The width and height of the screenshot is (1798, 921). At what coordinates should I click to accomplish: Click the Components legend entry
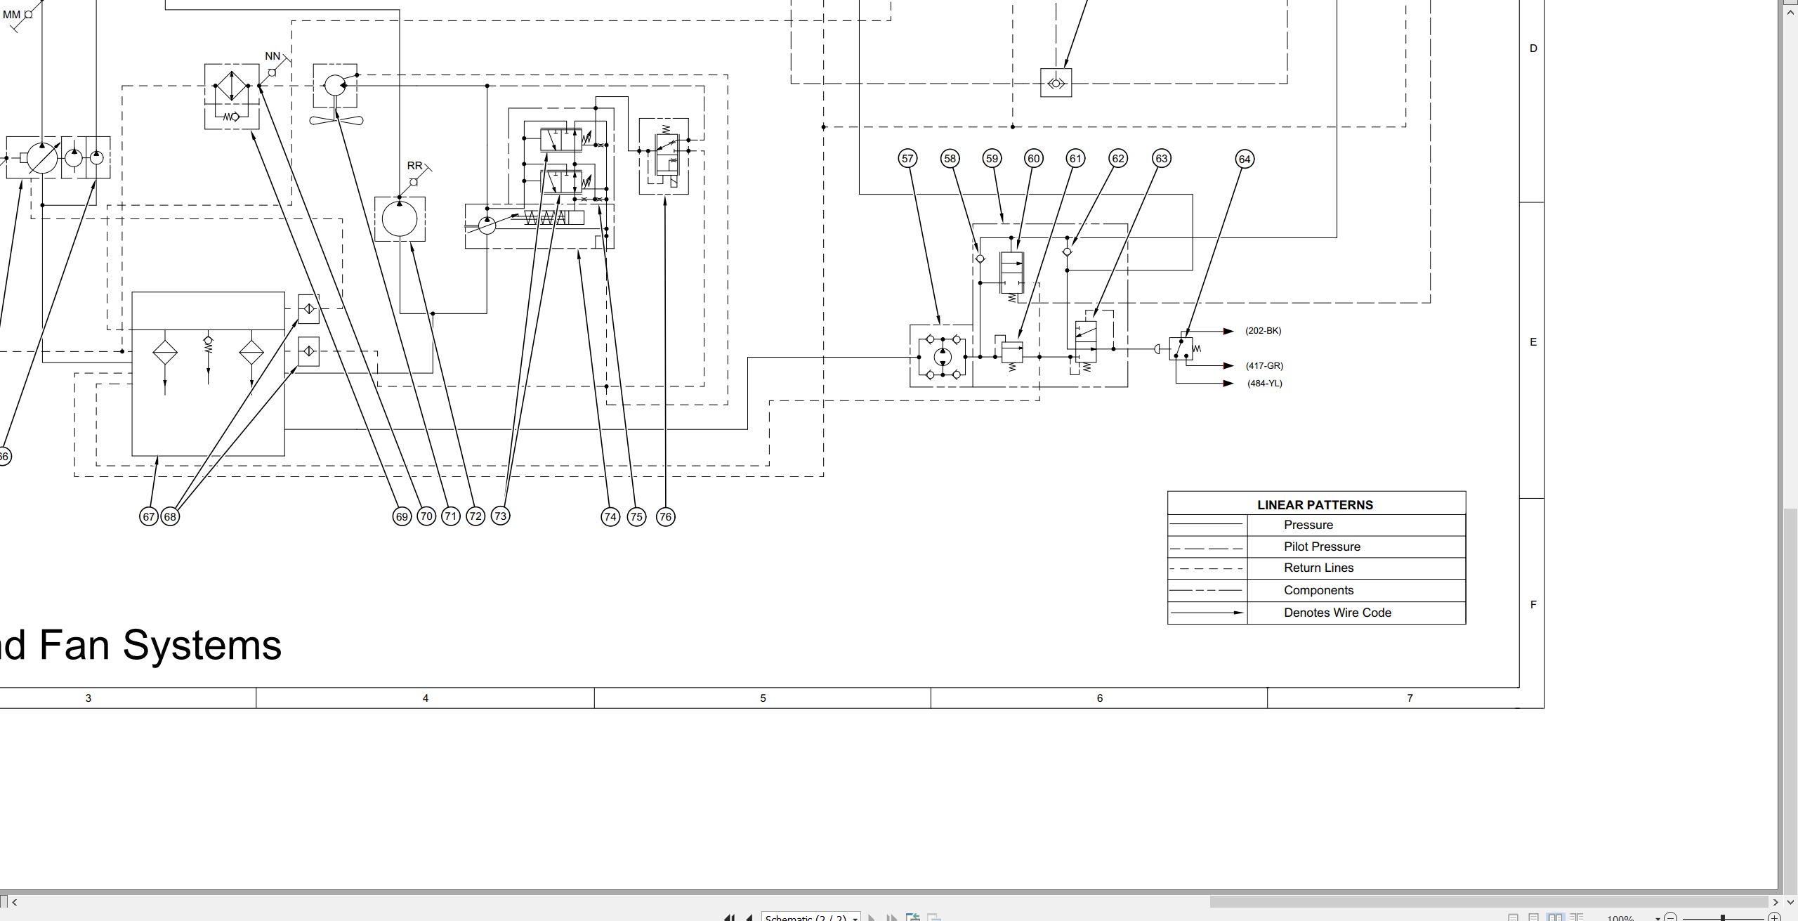coord(1318,590)
